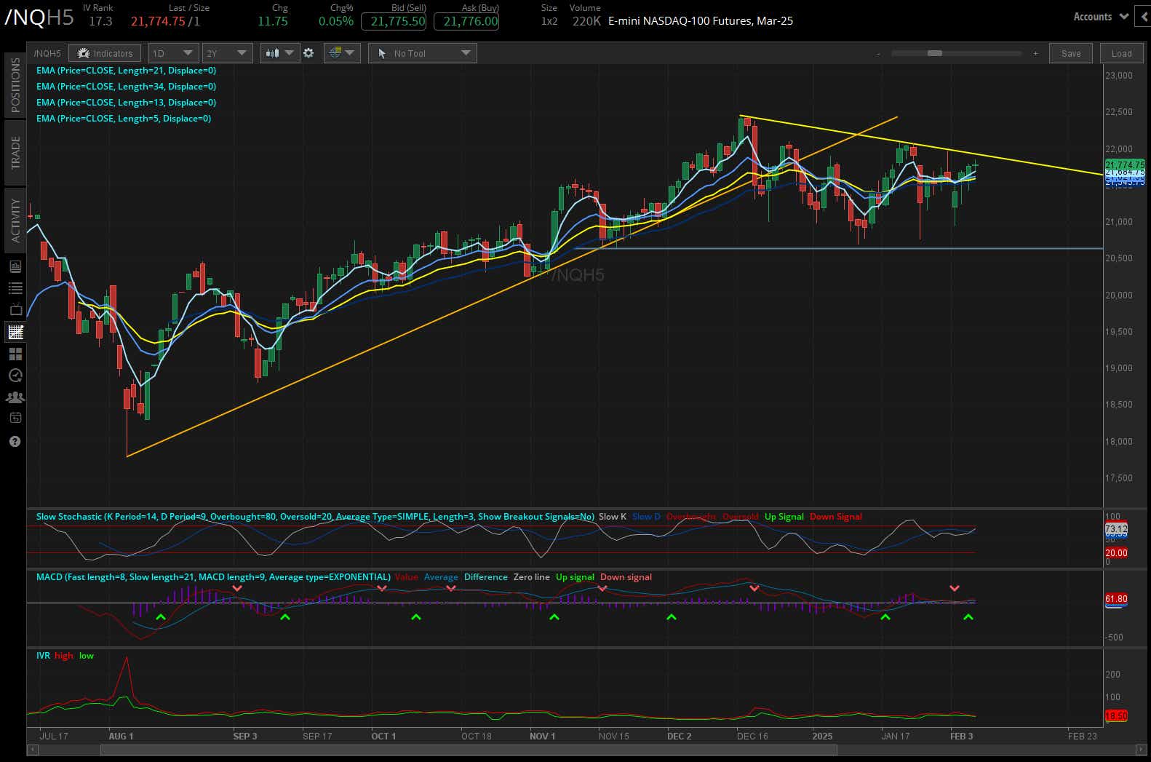Click the live TV sidebar icon
Image resolution: width=1151 pixels, height=762 pixels.
[15, 310]
